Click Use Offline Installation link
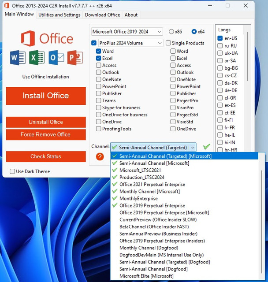 (x=45, y=77)
